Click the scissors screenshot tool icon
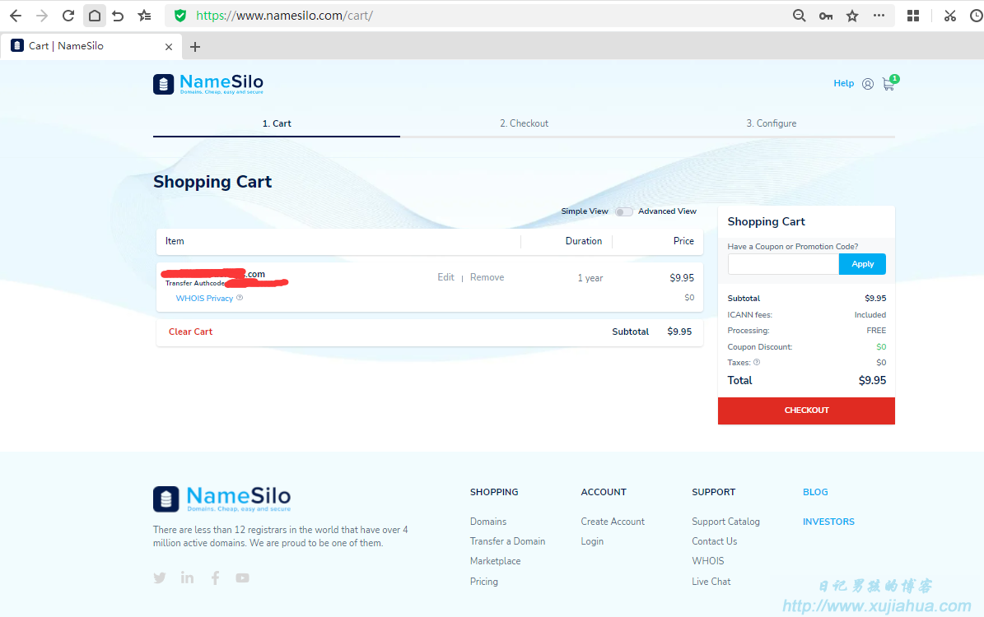This screenshot has width=984, height=617. (x=950, y=16)
